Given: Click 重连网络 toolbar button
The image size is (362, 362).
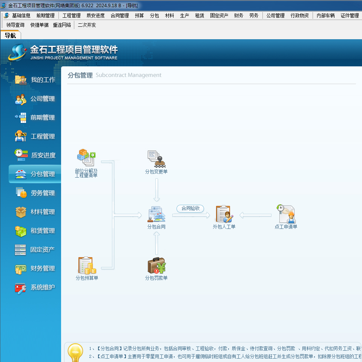Looking at the screenshot, I should click(62, 25).
